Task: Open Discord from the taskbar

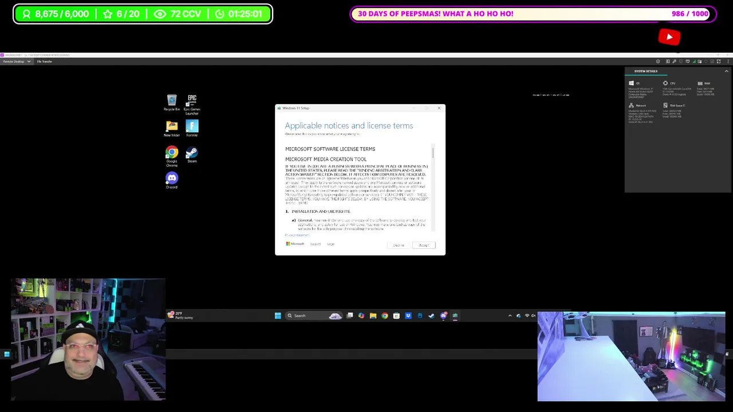Action: [444, 316]
